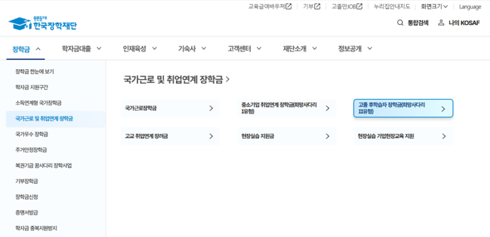The width and height of the screenshot is (490, 237).
Task: Click arrow icon on 현장실습 지원금 card
Action: click(328, 136)
